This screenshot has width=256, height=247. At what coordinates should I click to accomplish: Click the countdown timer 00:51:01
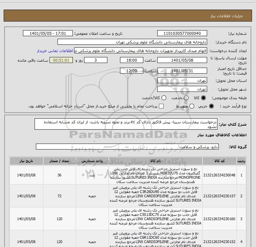coord(61,60)
